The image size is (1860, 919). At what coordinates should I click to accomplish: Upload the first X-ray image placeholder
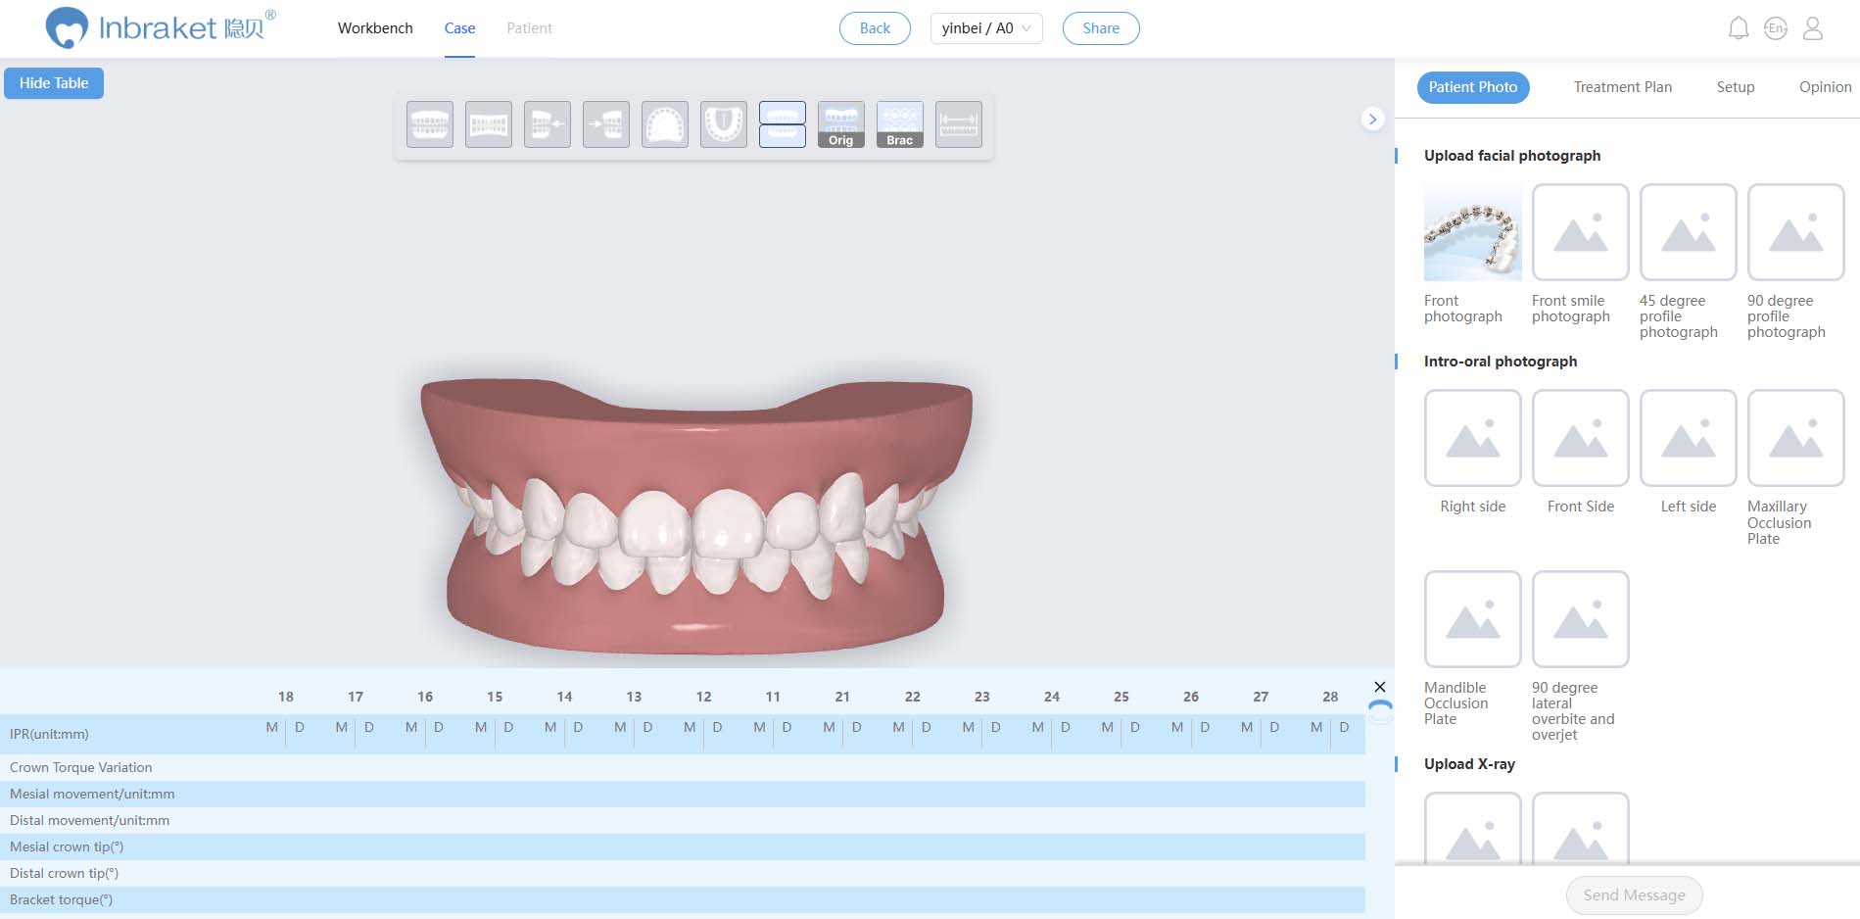tap(1473, 828)
